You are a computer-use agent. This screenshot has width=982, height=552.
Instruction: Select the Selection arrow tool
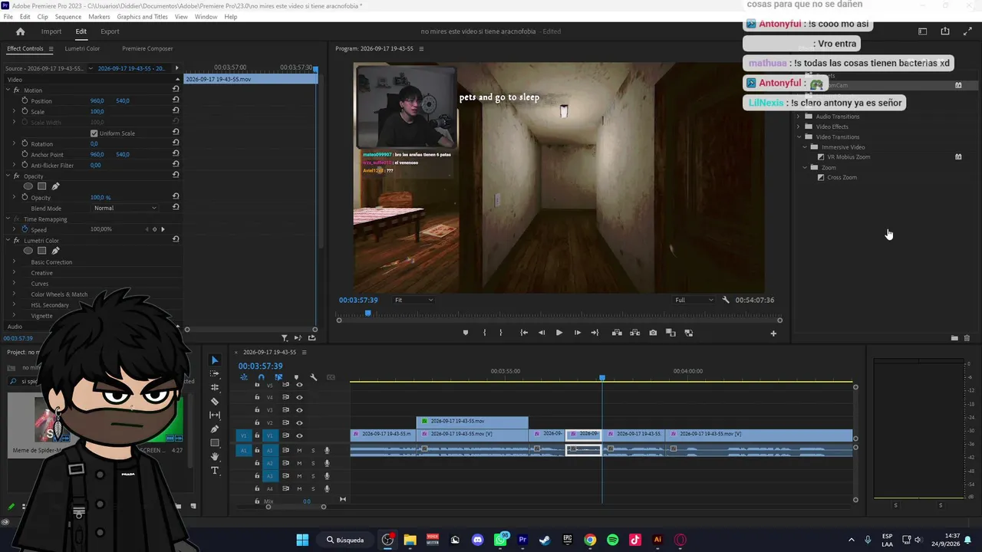(215, 360)
